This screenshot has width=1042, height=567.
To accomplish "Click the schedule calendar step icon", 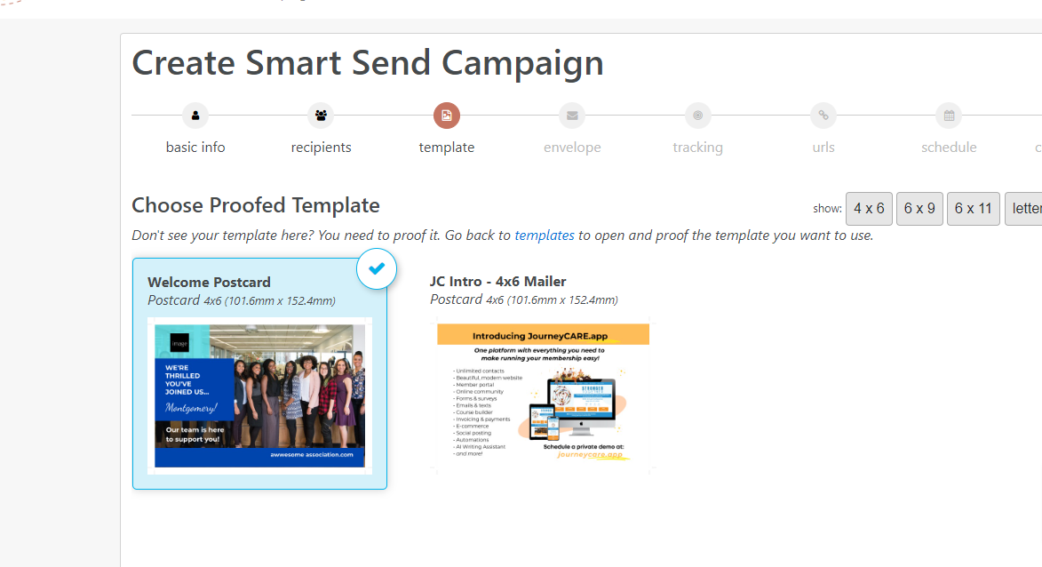I will tap(949, 116).
